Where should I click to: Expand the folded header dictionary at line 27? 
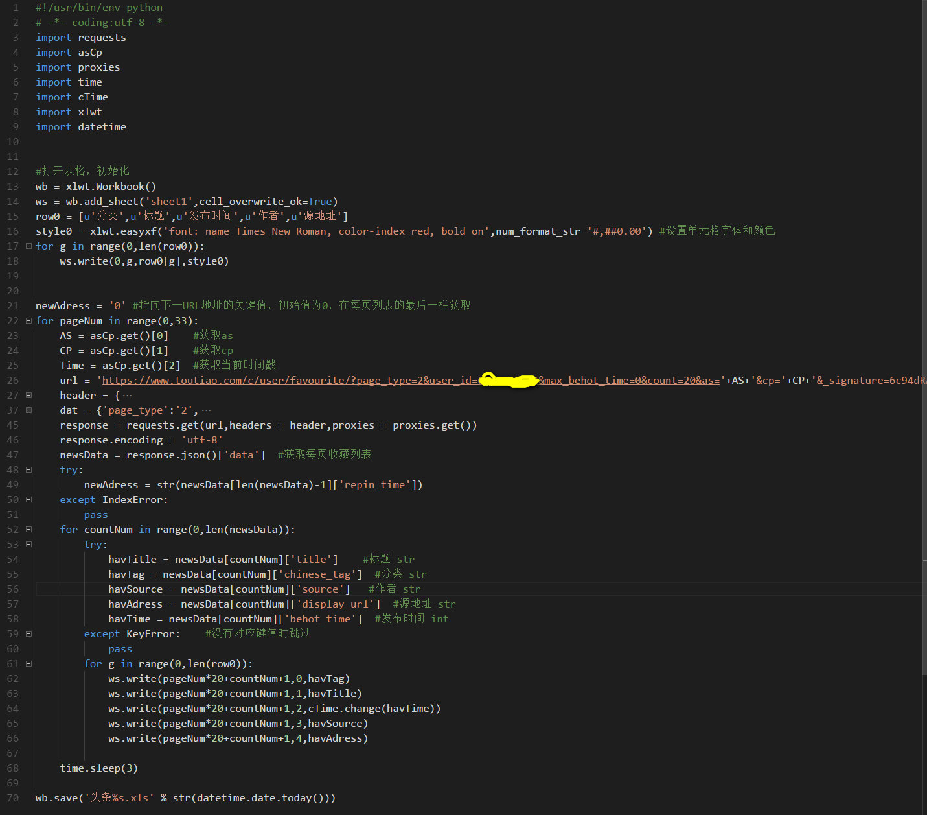[29, 396]
